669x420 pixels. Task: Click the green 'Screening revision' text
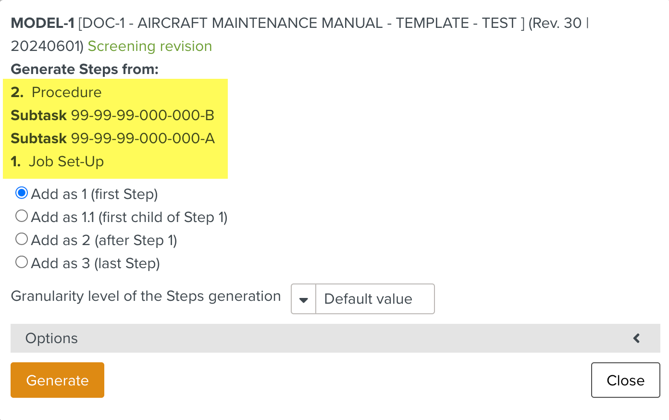coord(149,46)
